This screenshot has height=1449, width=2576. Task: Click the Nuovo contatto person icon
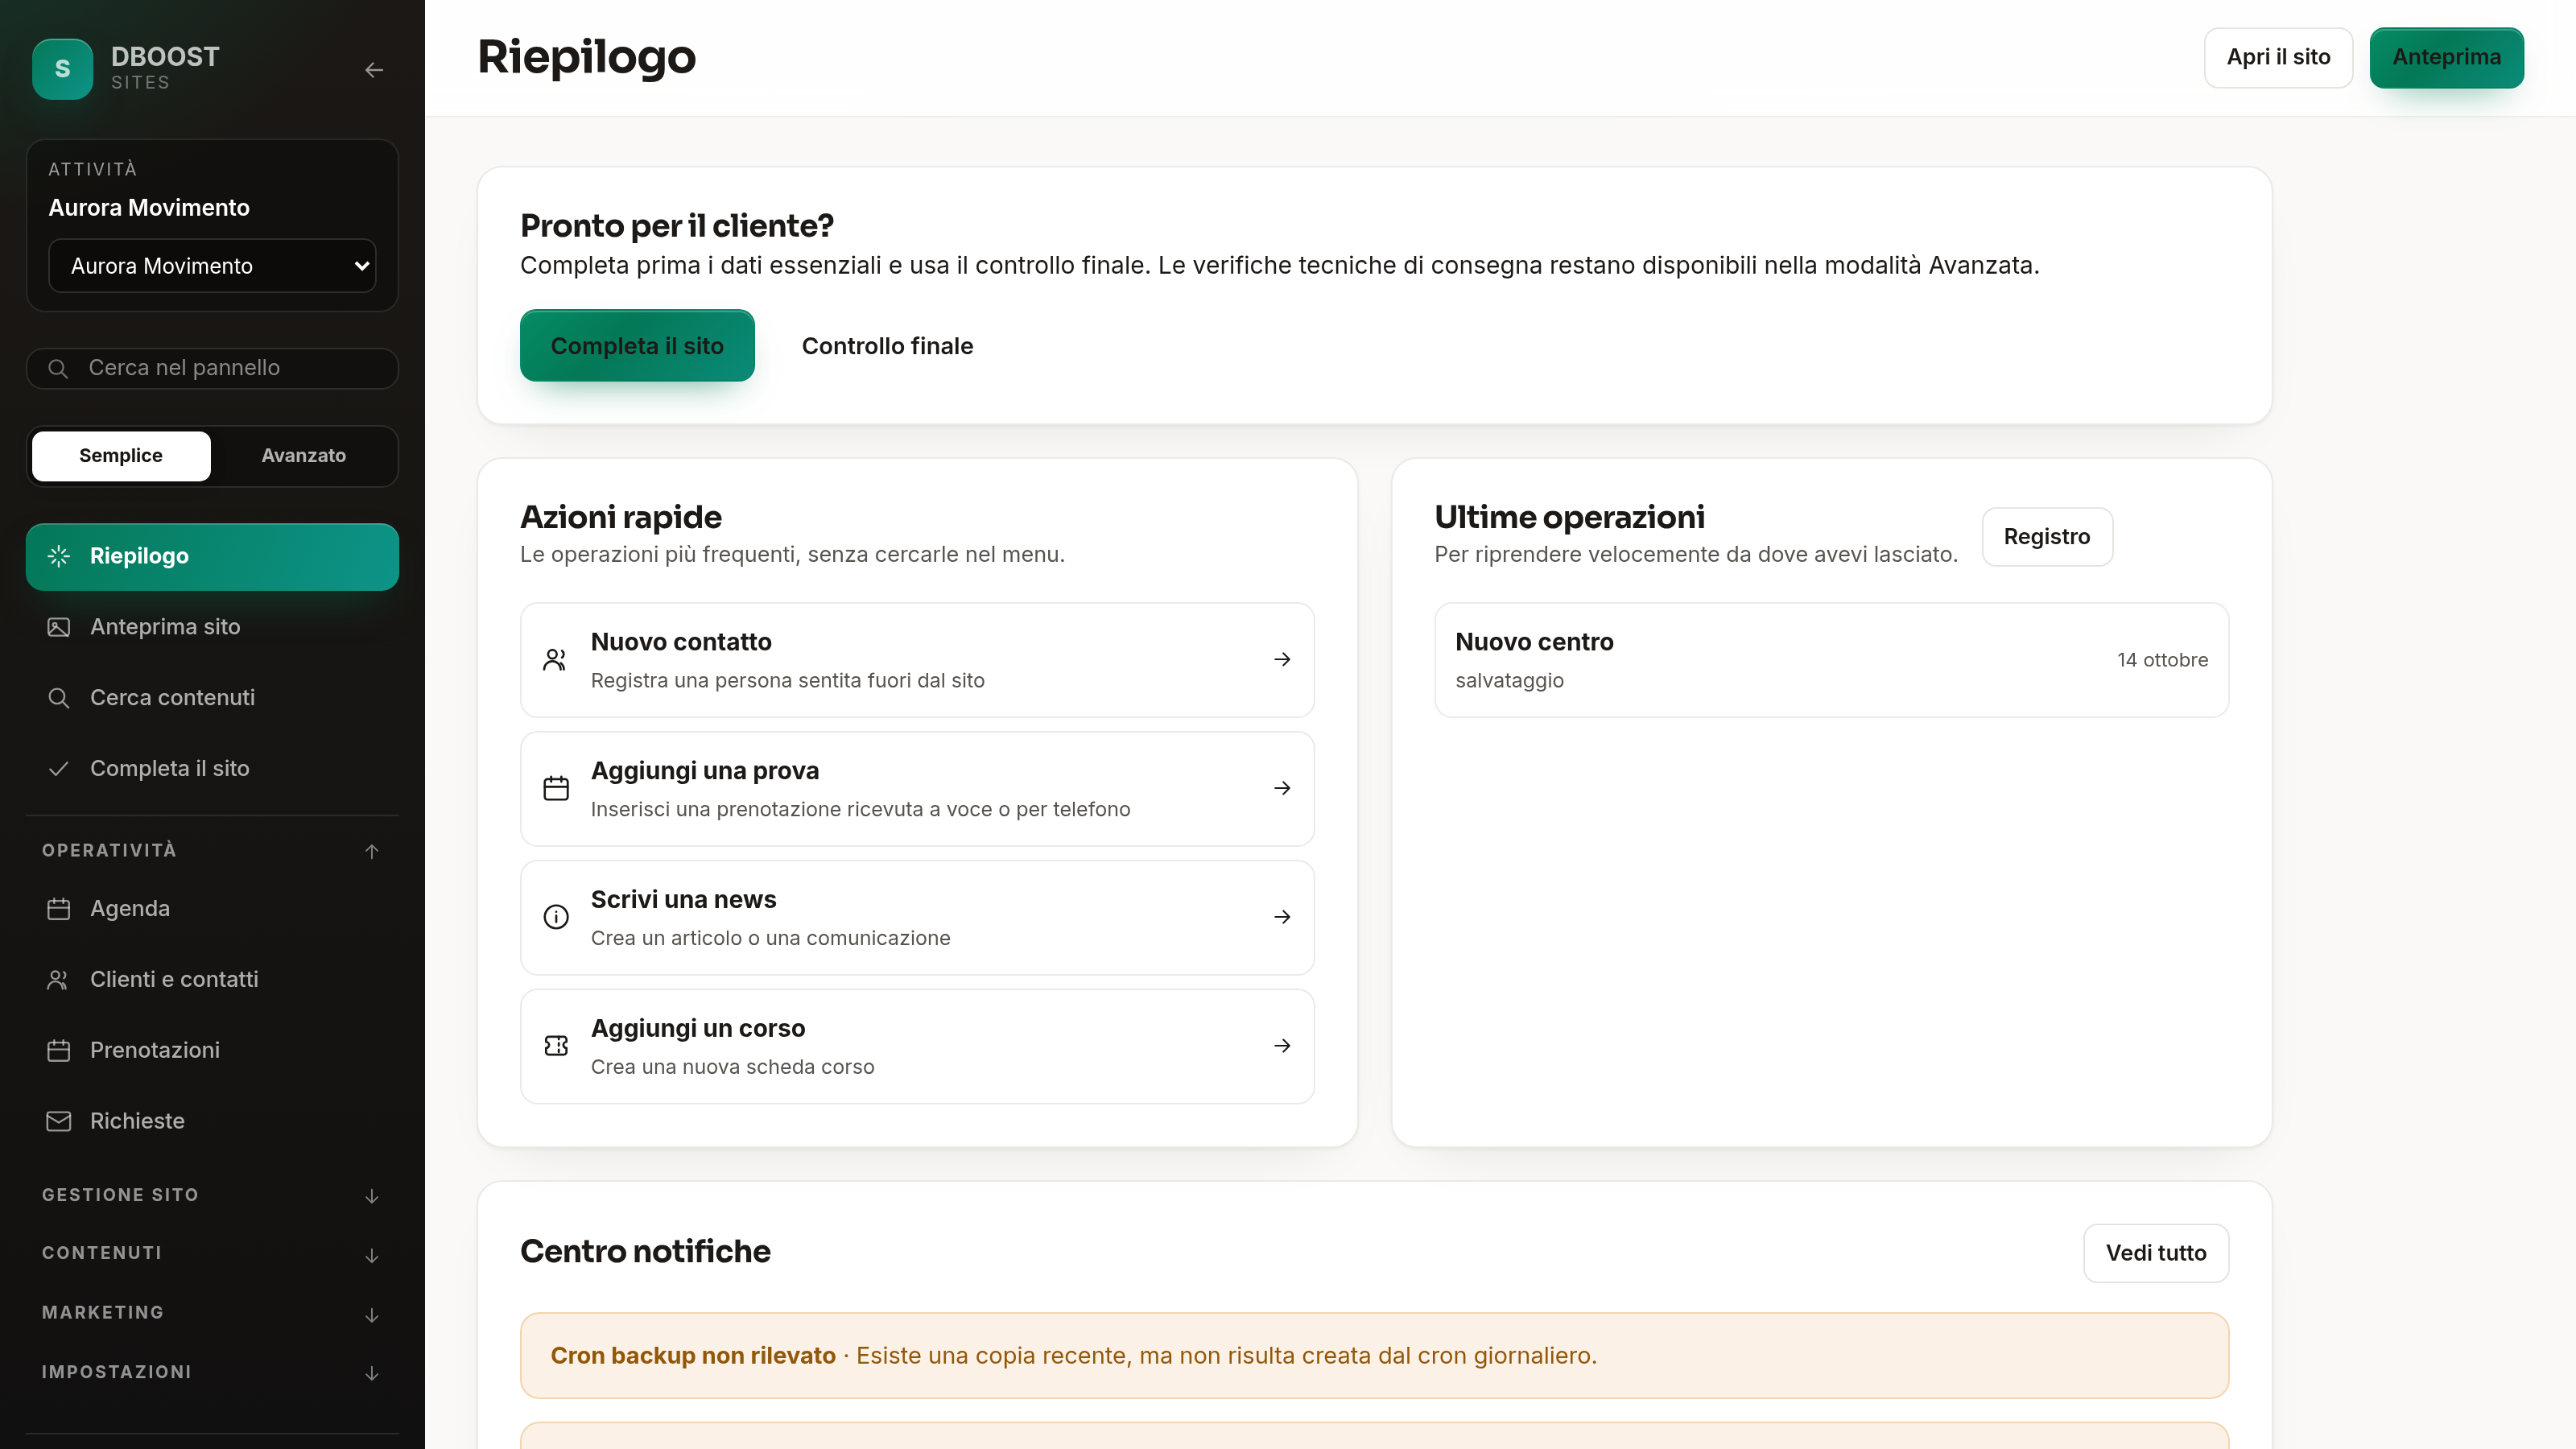pos(556,660)
